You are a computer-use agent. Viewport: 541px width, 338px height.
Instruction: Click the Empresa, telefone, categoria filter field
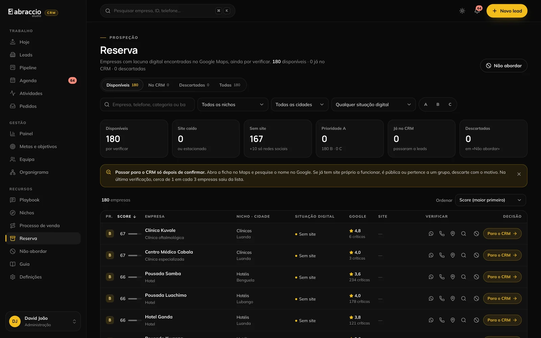tap(147, 104)
